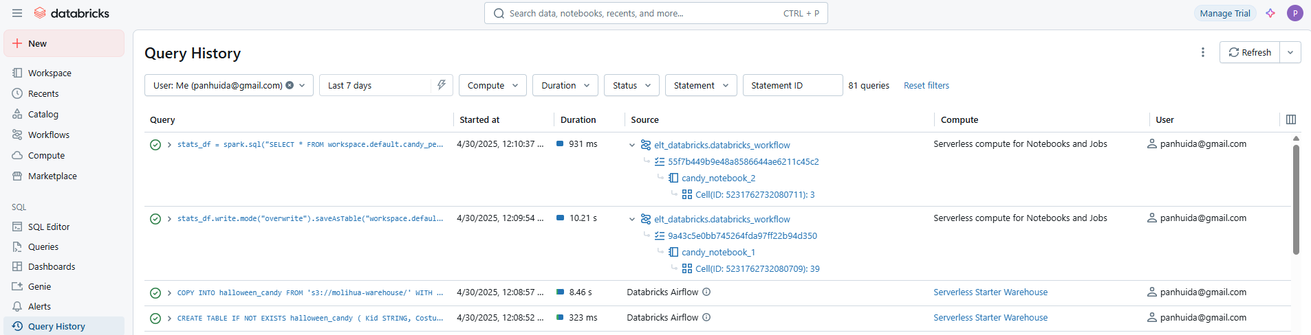The image size is (1311, 335).
Task: Expand the stats_df = spark.sql query row
Action: 169,145
